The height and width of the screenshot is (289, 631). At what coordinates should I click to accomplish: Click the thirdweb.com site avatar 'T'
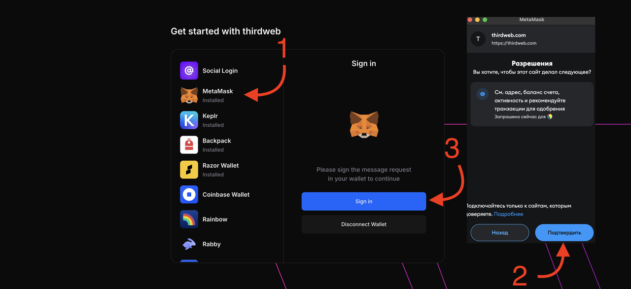478,39
